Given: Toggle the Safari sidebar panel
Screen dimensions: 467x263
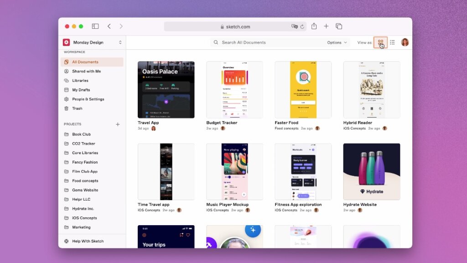Looking at the screenshot, I should pos(95,26).
